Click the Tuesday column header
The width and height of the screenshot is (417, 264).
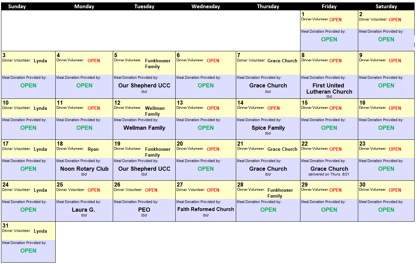coord(144,7)
